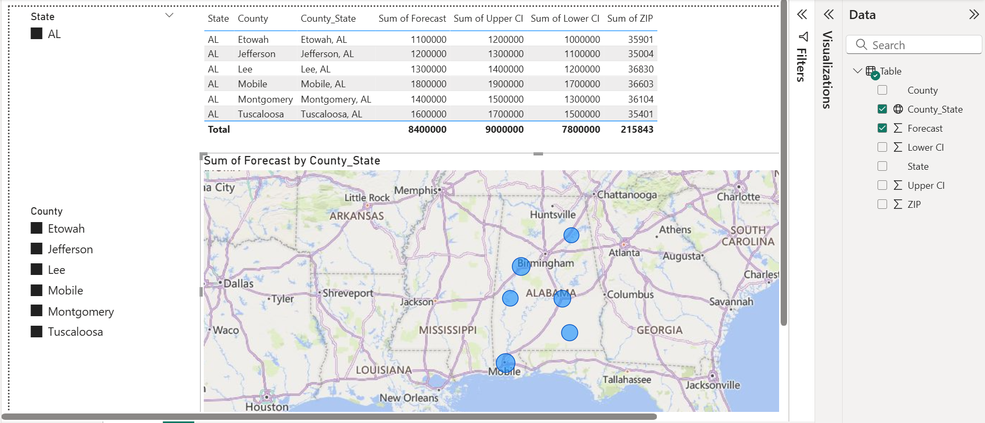Click the Lower CI sigma icon
The image size is (985, 423).
click(x=898, y=147)
